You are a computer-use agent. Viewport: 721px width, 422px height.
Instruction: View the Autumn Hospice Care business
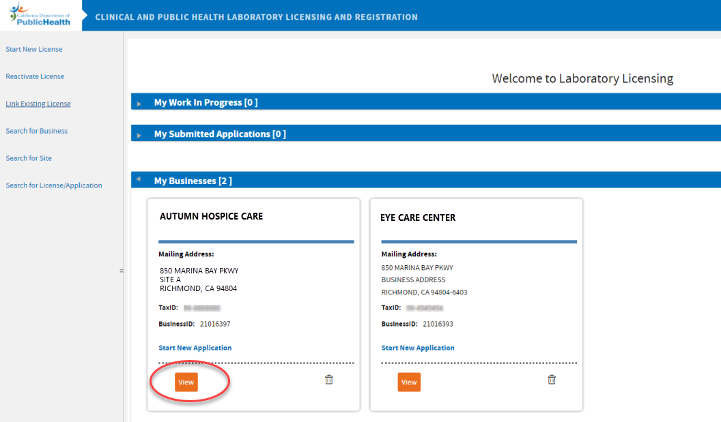(x=186, y=382)
